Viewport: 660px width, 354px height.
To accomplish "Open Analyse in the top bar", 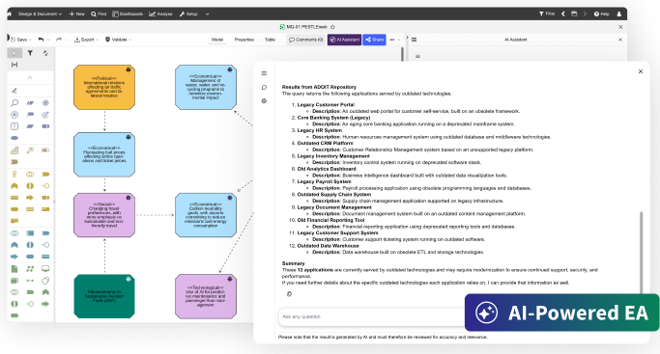I will pyautogui.click(x=160, y=14).
